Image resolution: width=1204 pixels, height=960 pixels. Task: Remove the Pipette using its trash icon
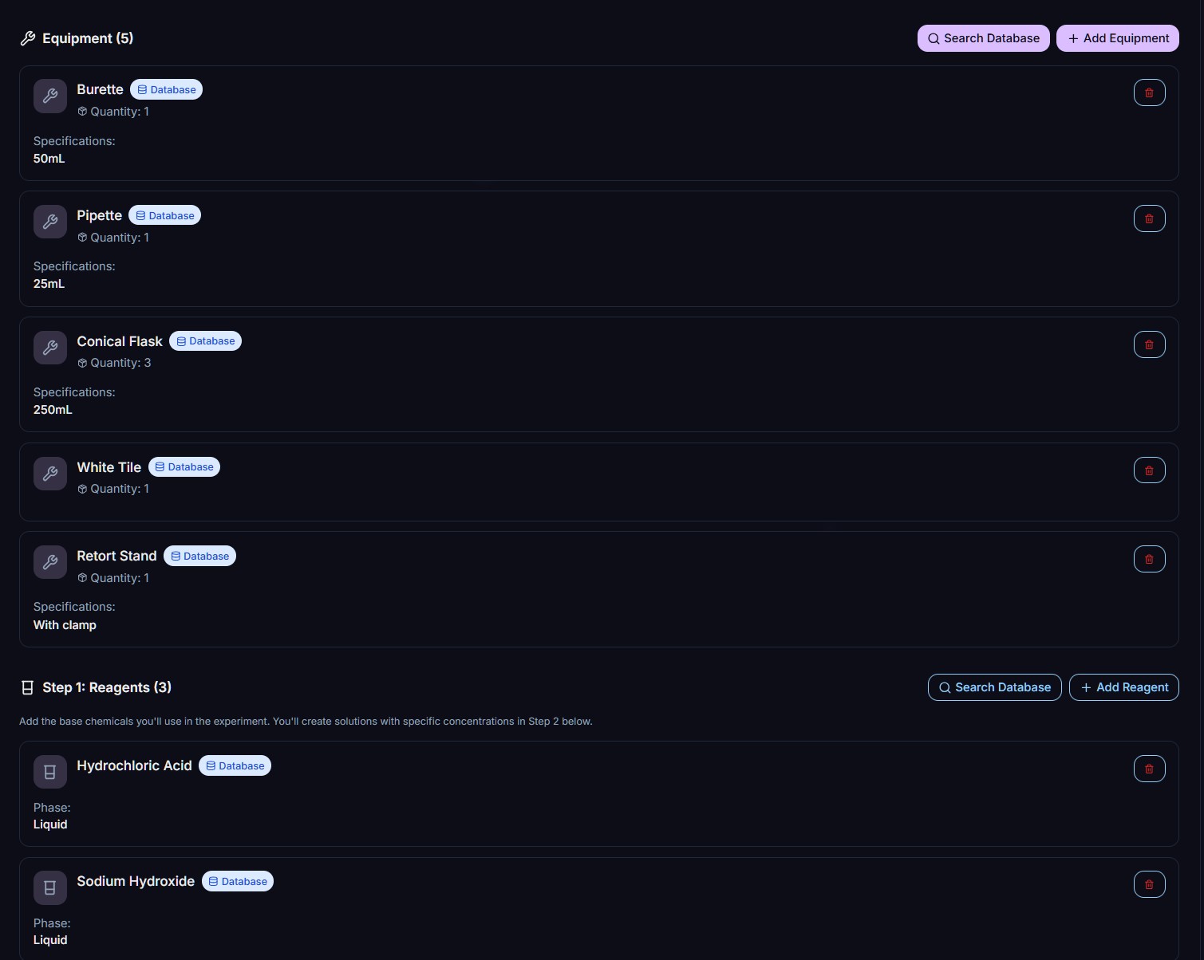pyautogui.click(x=1149, y=218)
